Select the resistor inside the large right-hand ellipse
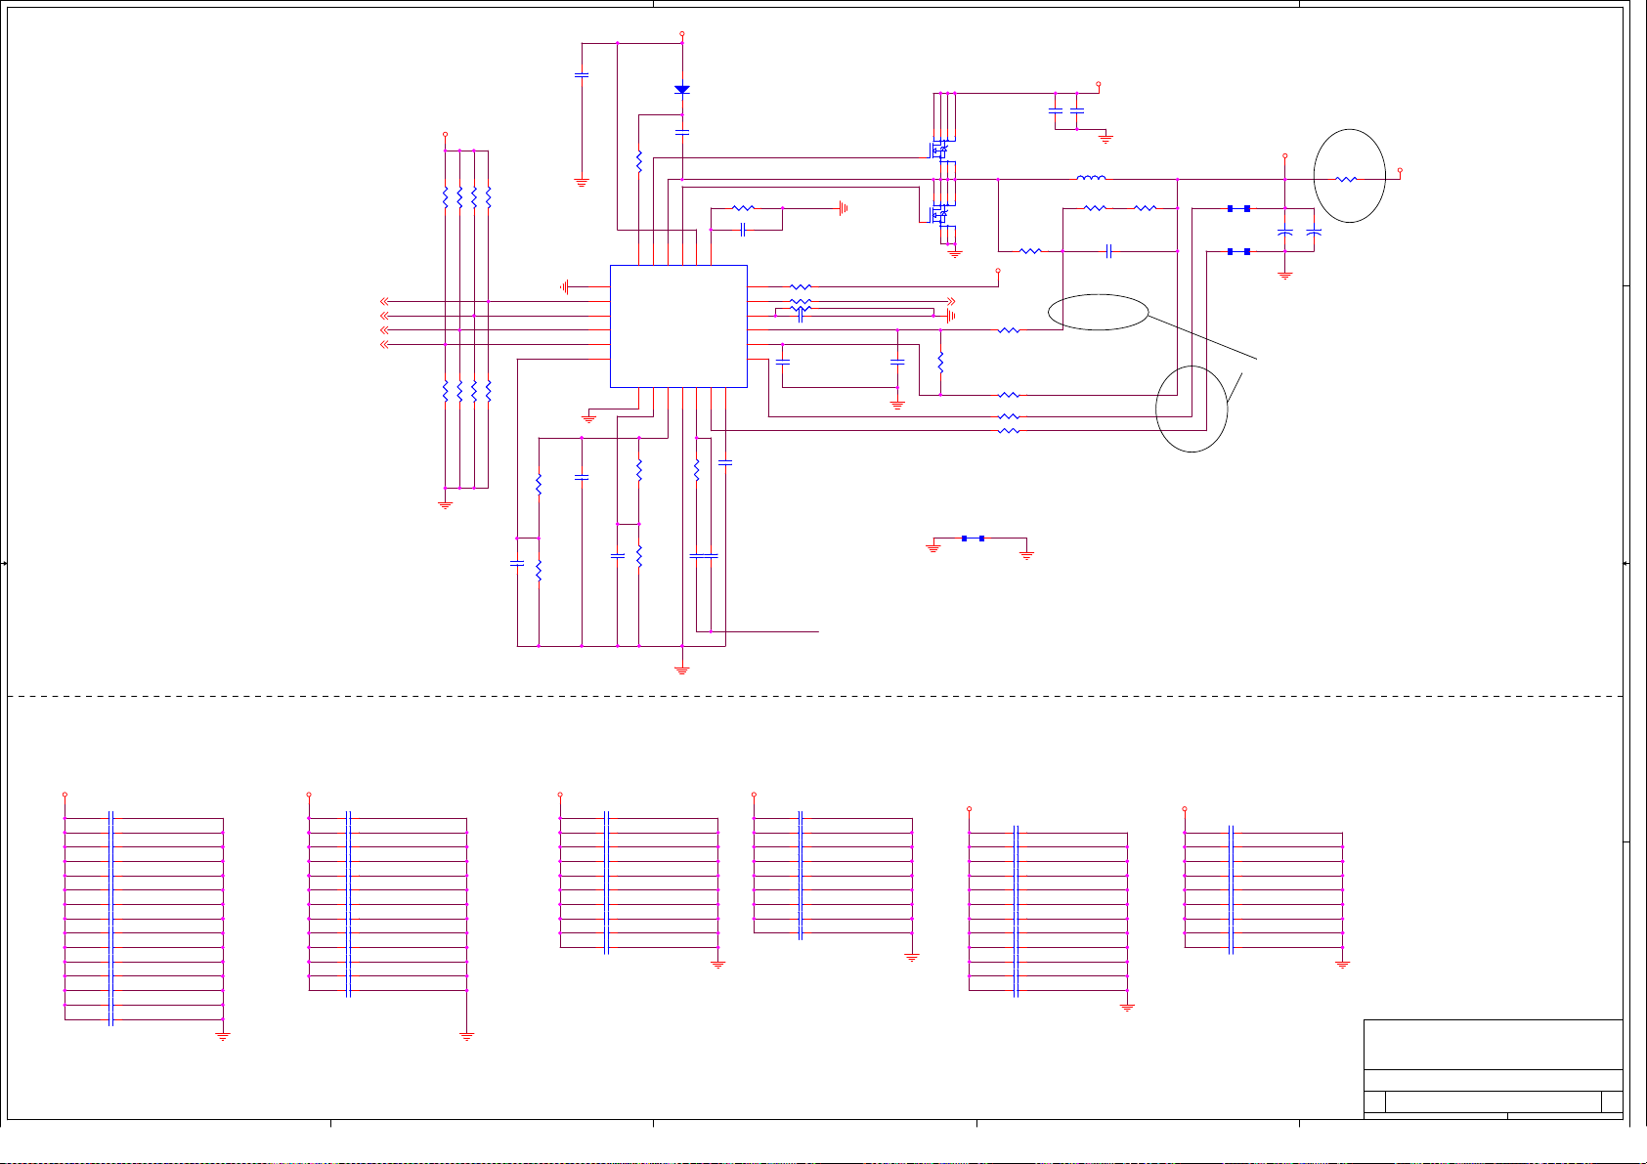Image resolution: width=1647 pixels, height=1164 pixels. [1346, 179]
